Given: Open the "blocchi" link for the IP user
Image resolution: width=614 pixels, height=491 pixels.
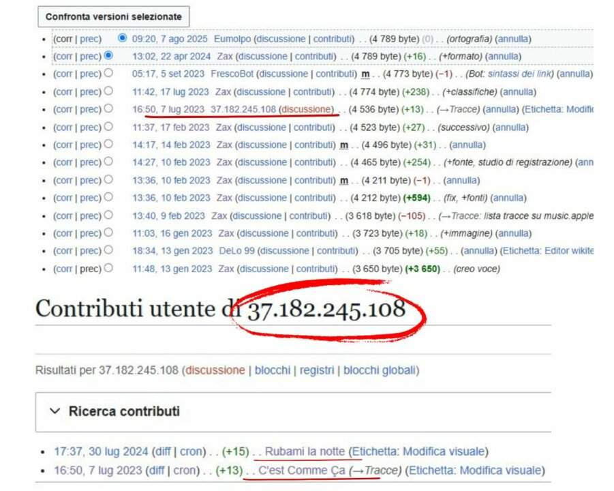Looking at the screenshot, I should point(271,370).
